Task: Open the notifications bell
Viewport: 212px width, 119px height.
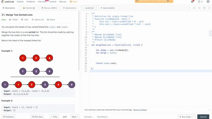Action: pyautogui.click(x=192, y=2)
